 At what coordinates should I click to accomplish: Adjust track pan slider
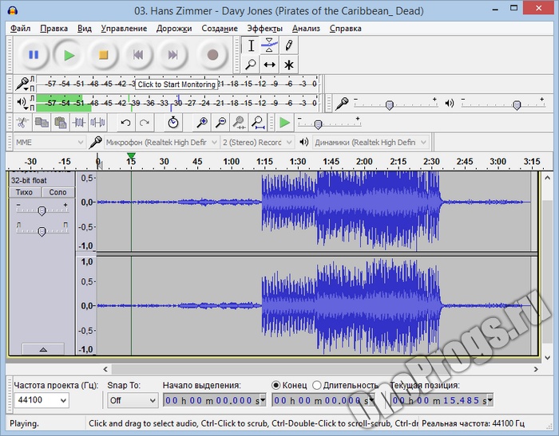42,231
